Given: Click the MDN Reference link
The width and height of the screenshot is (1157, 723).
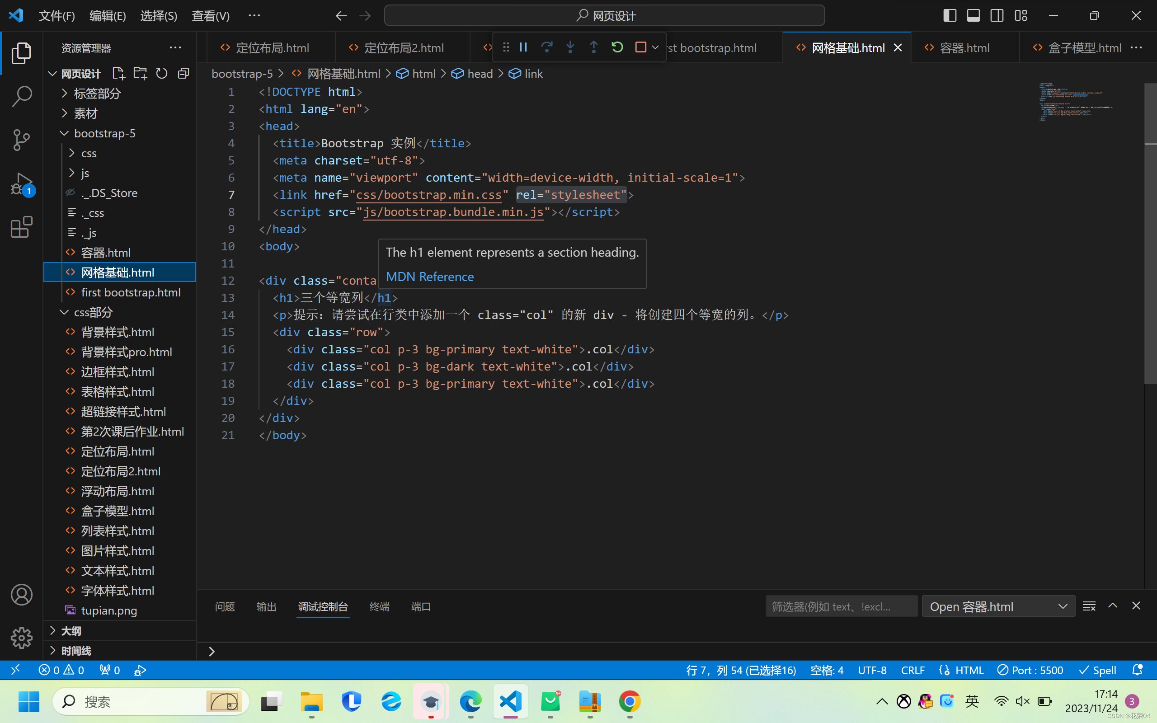Looking at the screenshot, I should point(429,277).
